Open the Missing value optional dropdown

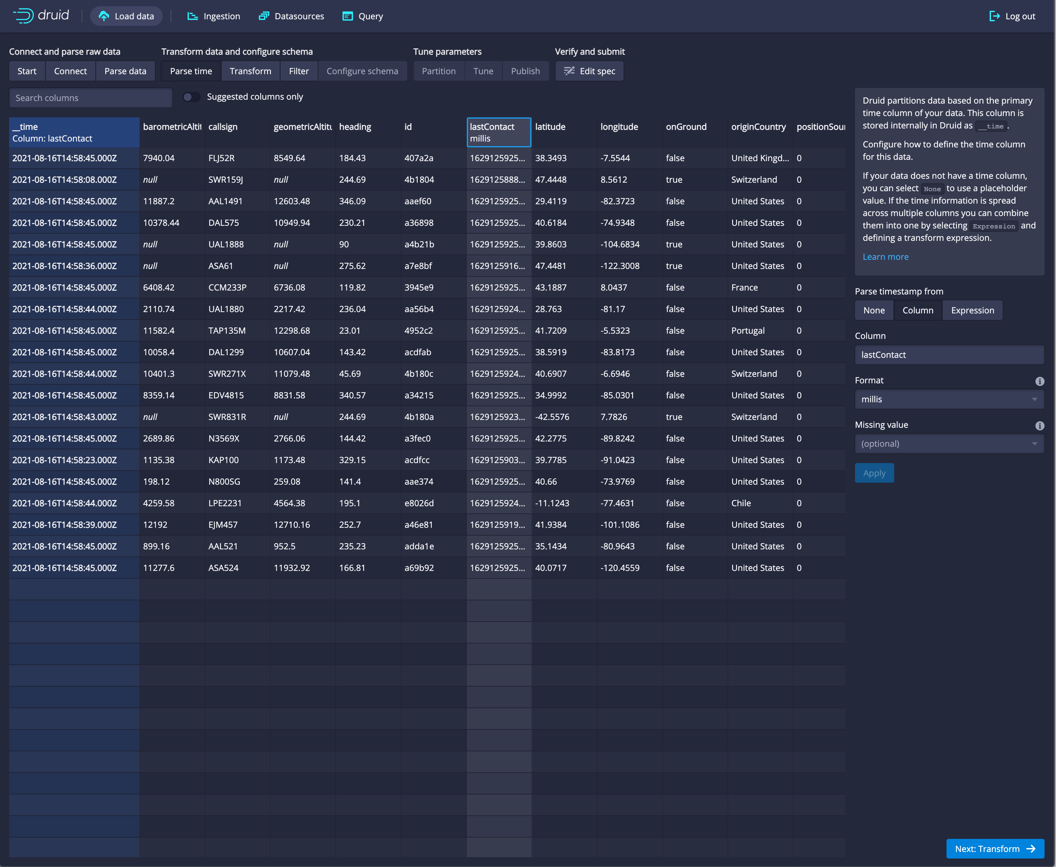coord(949,443)
